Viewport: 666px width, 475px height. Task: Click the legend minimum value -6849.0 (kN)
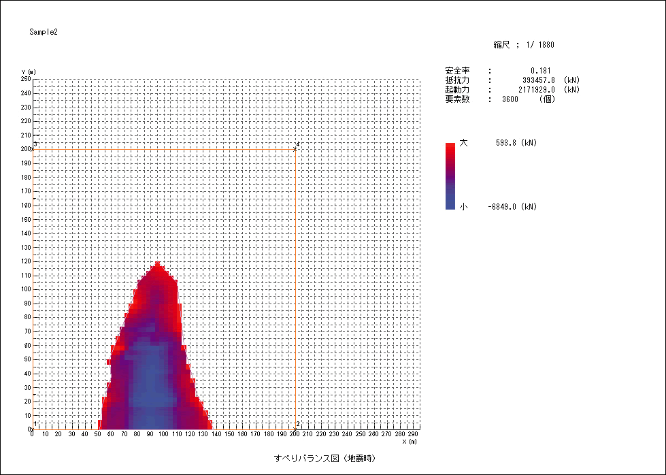coord(512,207)
